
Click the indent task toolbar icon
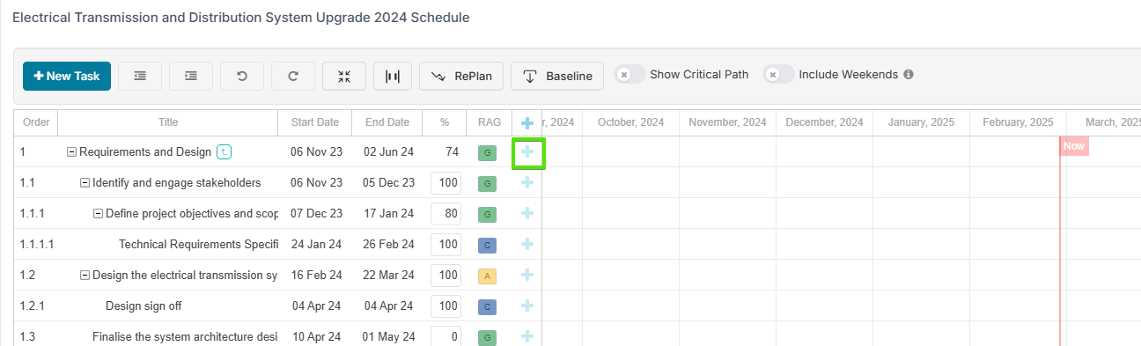tap(191, 77)
